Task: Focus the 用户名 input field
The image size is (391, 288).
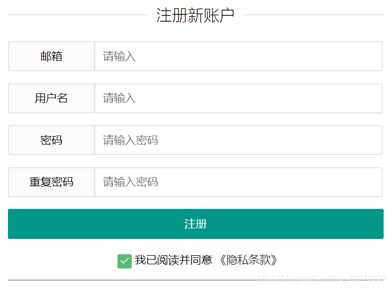Action: (238, 98)
